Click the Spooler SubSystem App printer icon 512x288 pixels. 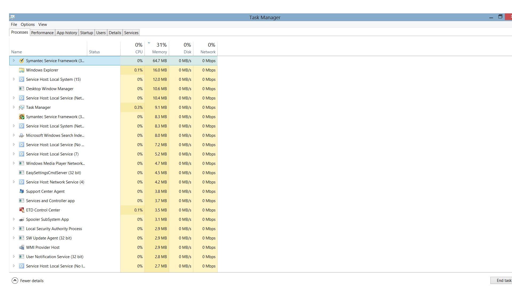(22, 219)
